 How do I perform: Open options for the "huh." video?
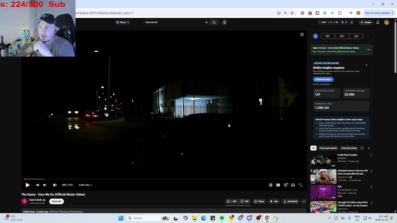(x=371, y=187)
